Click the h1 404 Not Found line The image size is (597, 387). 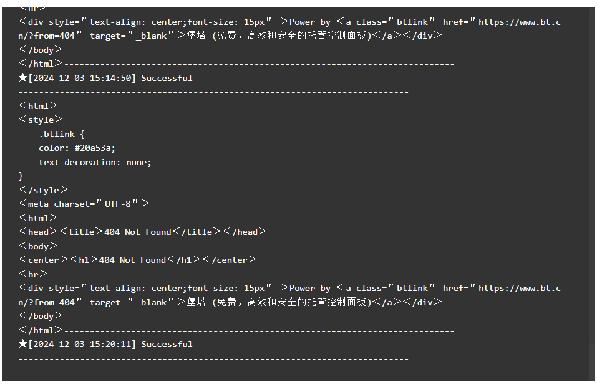tap(137, 260)
